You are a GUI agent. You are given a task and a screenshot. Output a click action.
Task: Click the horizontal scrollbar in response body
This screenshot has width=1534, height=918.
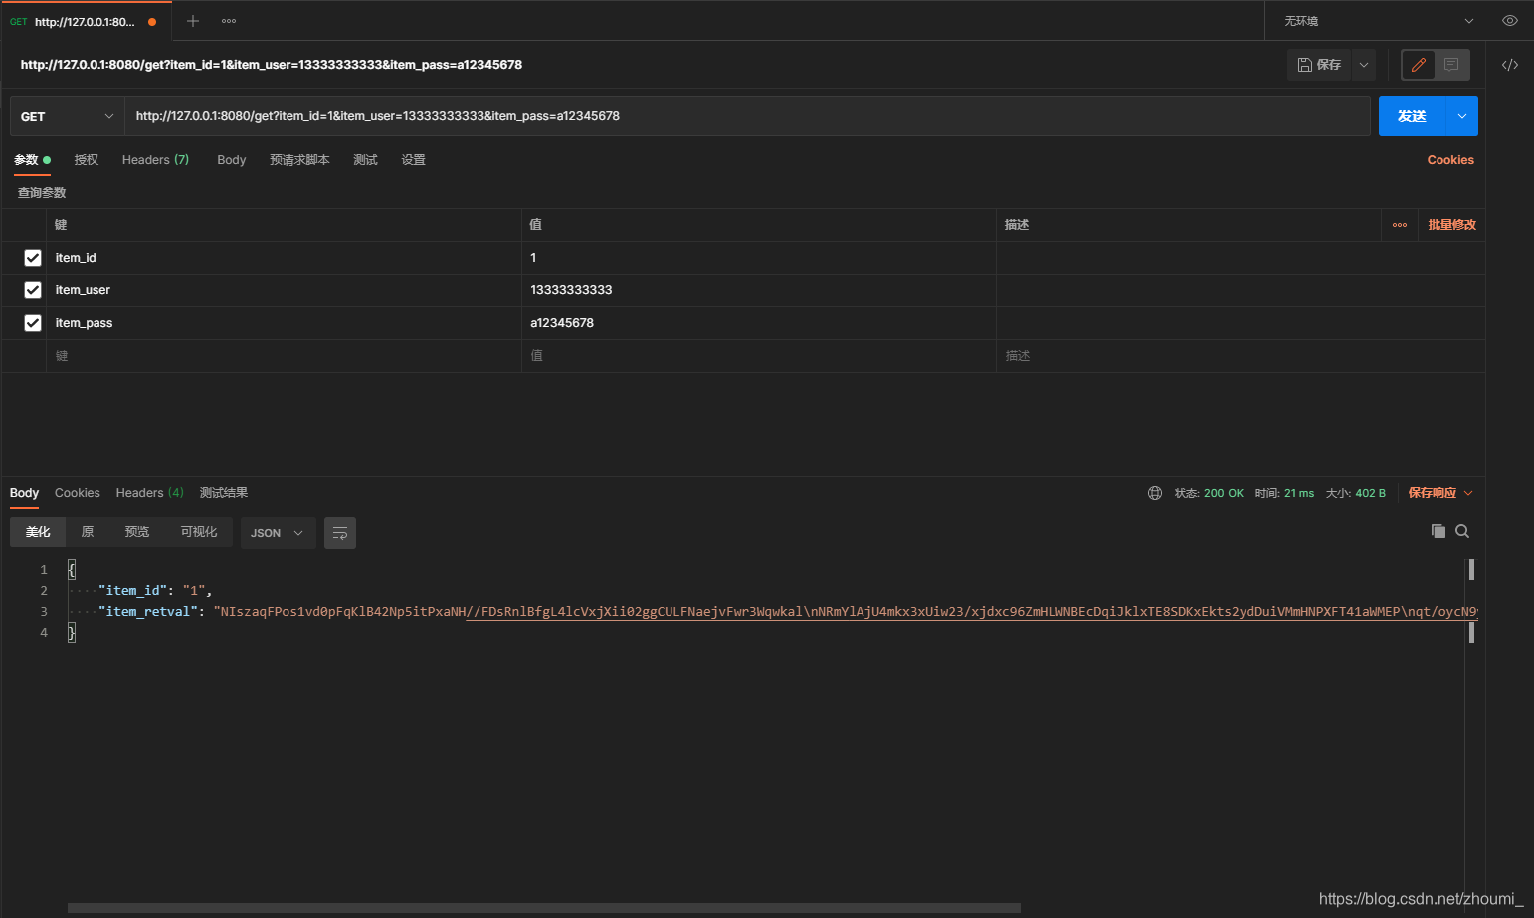(544, 908)
